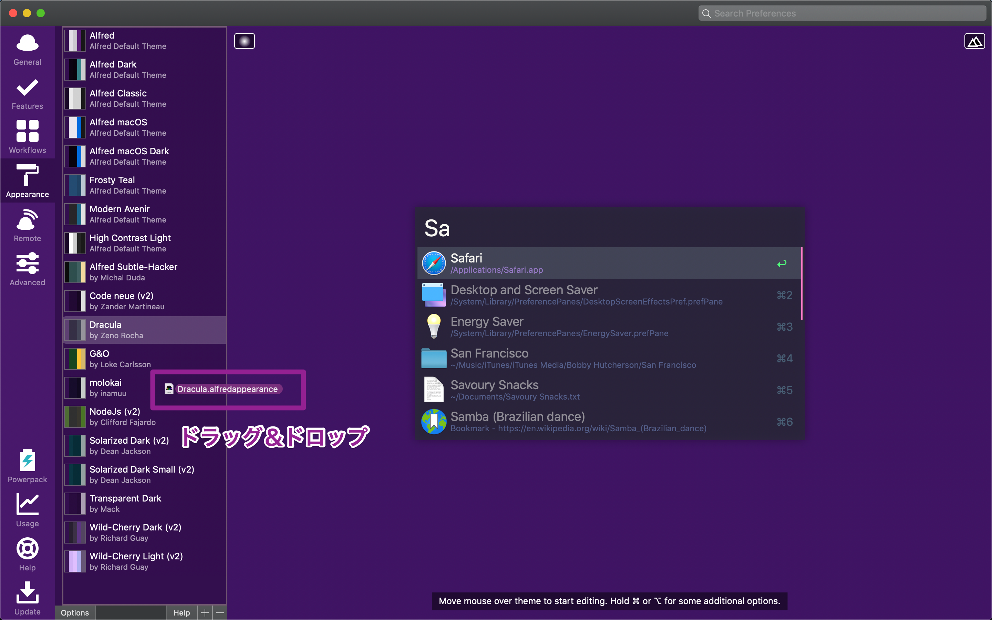Viewport: 992px width, 620px height.
Task: Click the green return arrow on Safari row
Action: (x=782, y=263)
